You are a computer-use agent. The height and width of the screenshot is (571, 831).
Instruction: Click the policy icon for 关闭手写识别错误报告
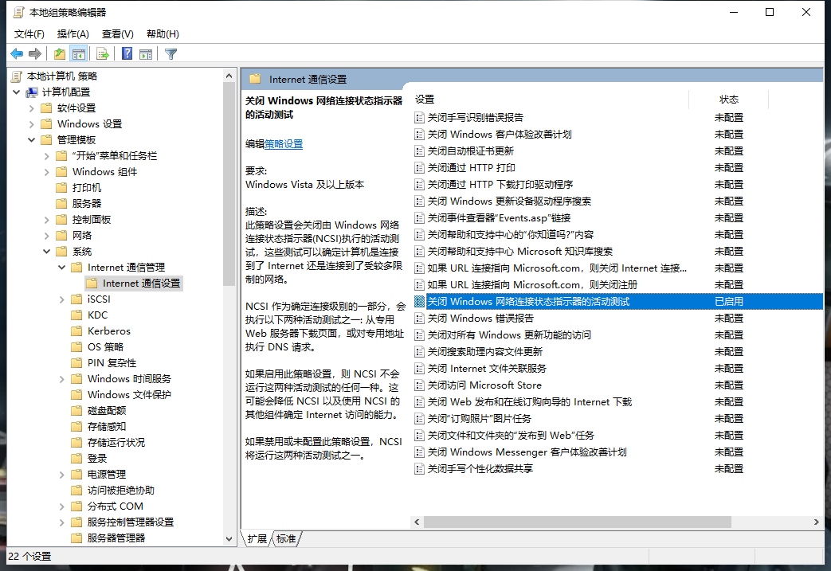419,118
